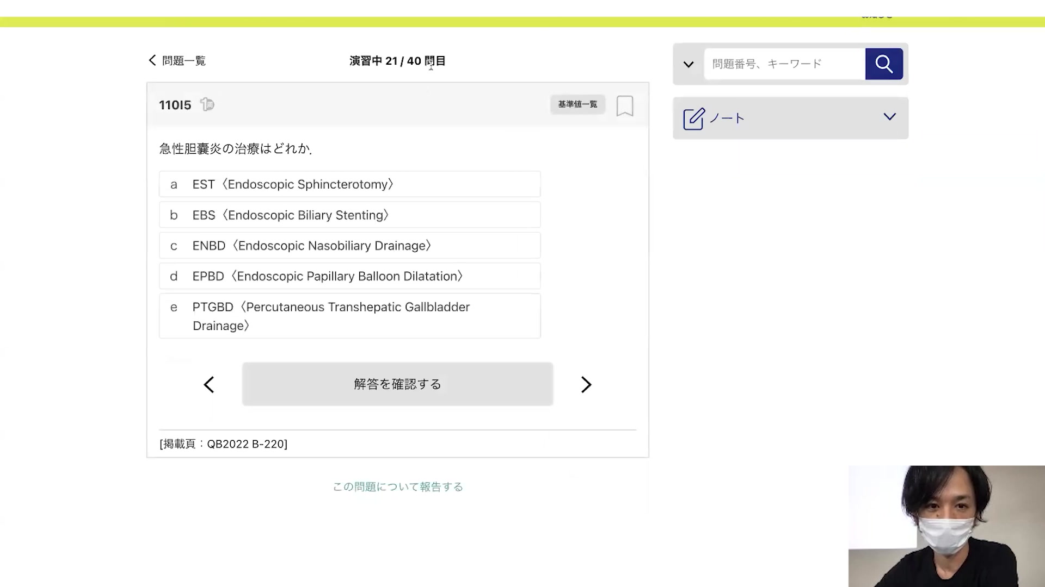Open the 基準値一覧 reference values
The height and width of the screenshot is (587, 1045).
577,104
